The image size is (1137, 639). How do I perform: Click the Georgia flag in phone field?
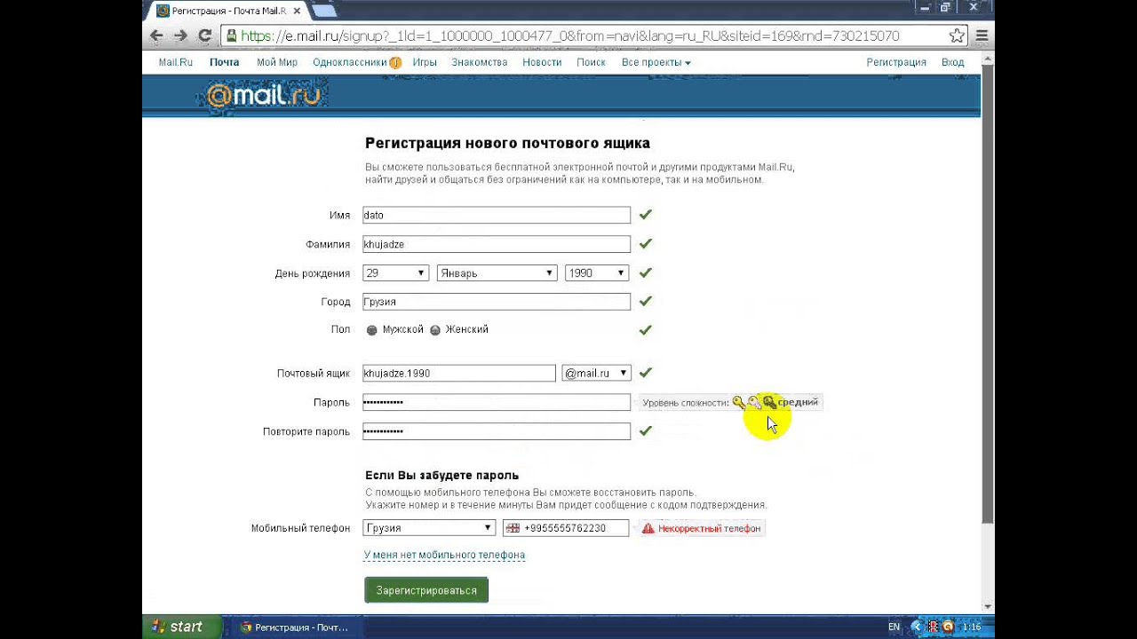click(x=513, y=528)
